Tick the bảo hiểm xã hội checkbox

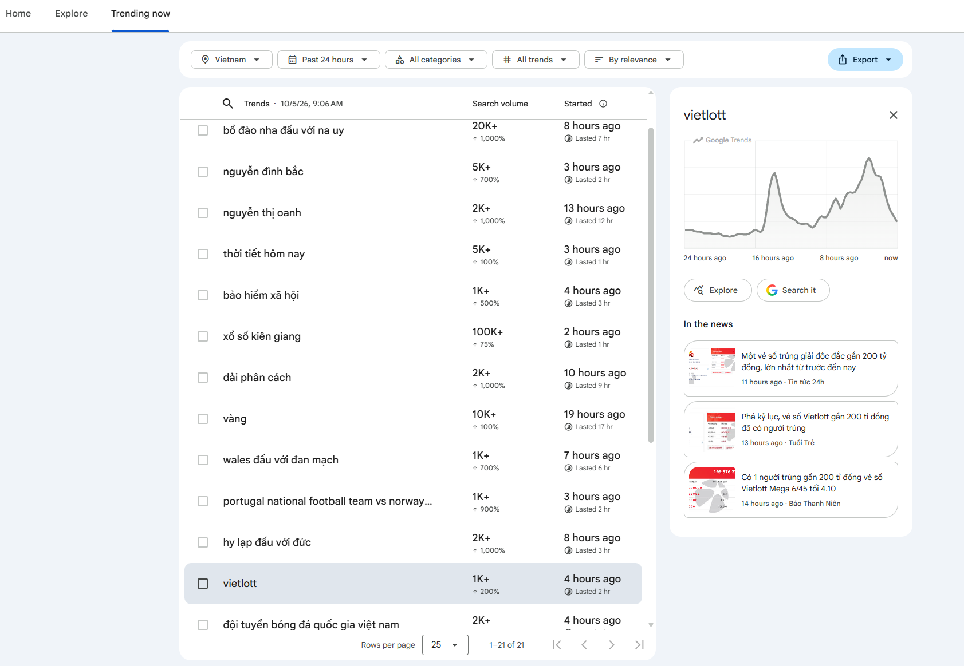pyautogui.click(x=203, y=295)
